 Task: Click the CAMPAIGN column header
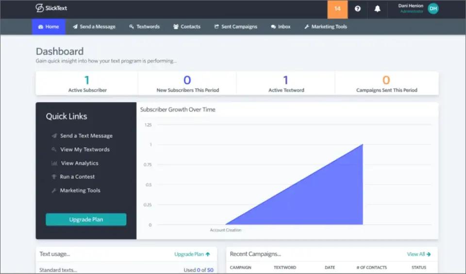pyautogui.click(x=240, y=268)
